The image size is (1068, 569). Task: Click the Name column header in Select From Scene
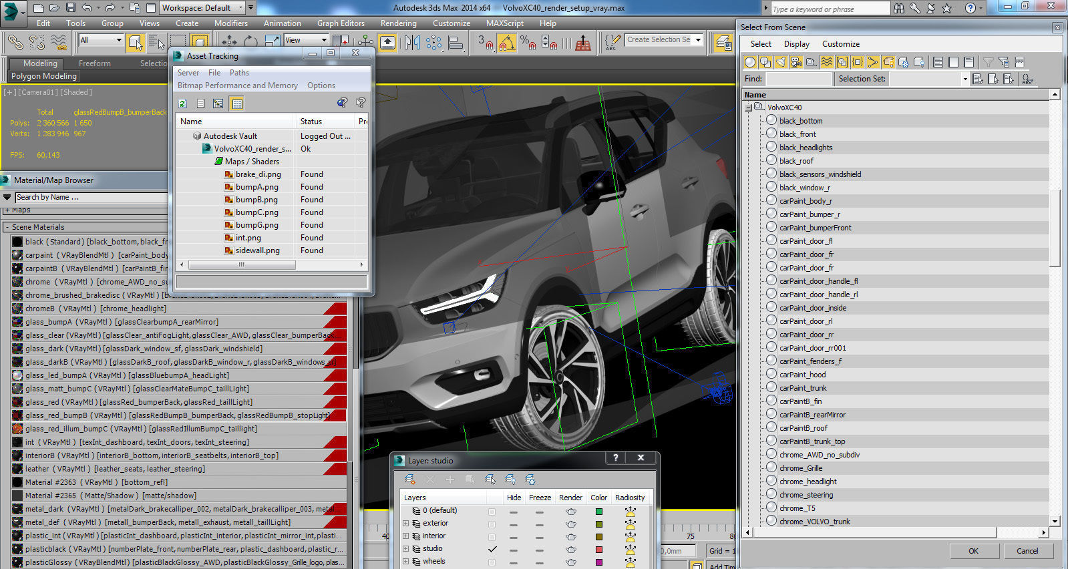pyautogui.click(x=896, y=95)
